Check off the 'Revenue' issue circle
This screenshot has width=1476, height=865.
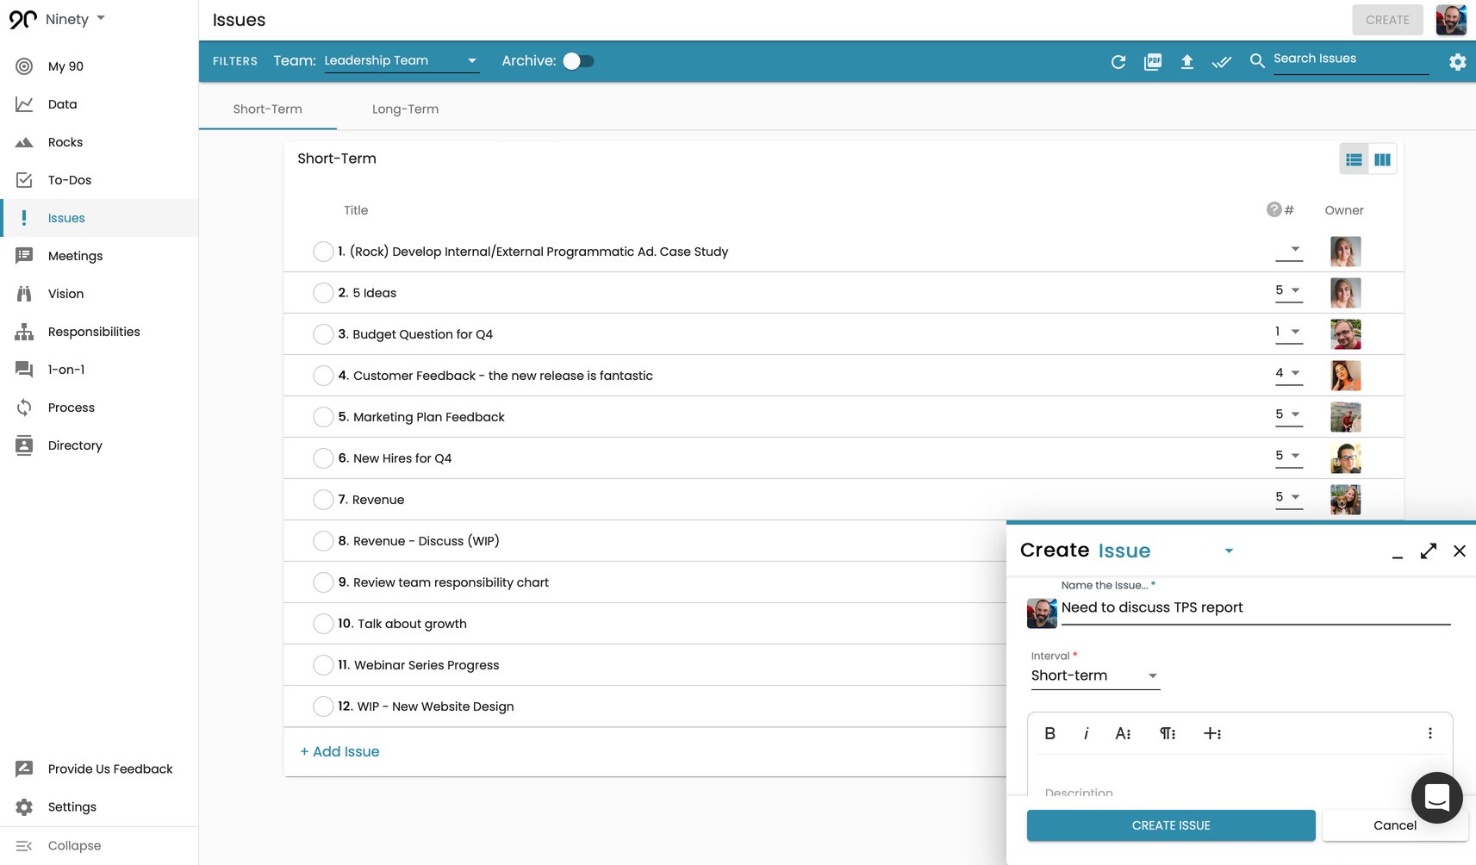click(323, 500)
